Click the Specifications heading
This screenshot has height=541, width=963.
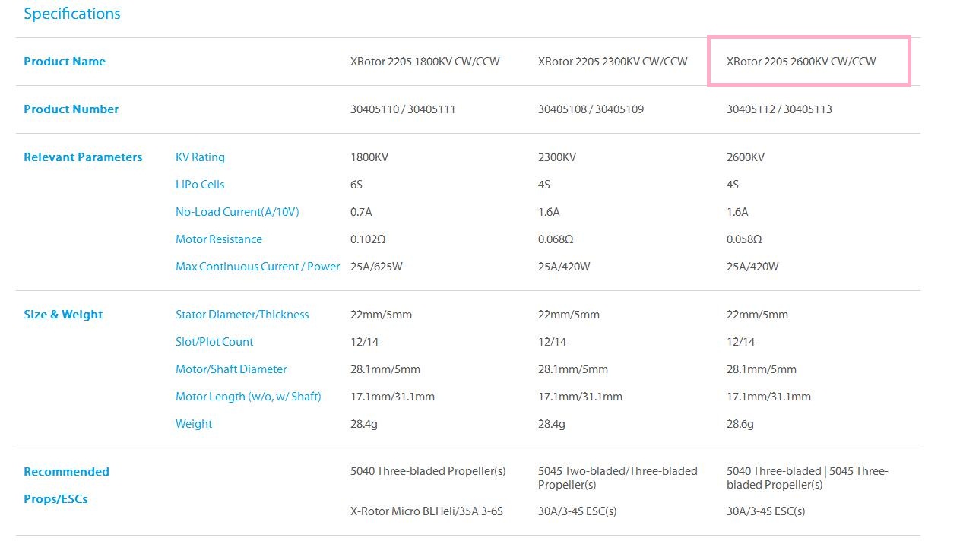[72, 14]
